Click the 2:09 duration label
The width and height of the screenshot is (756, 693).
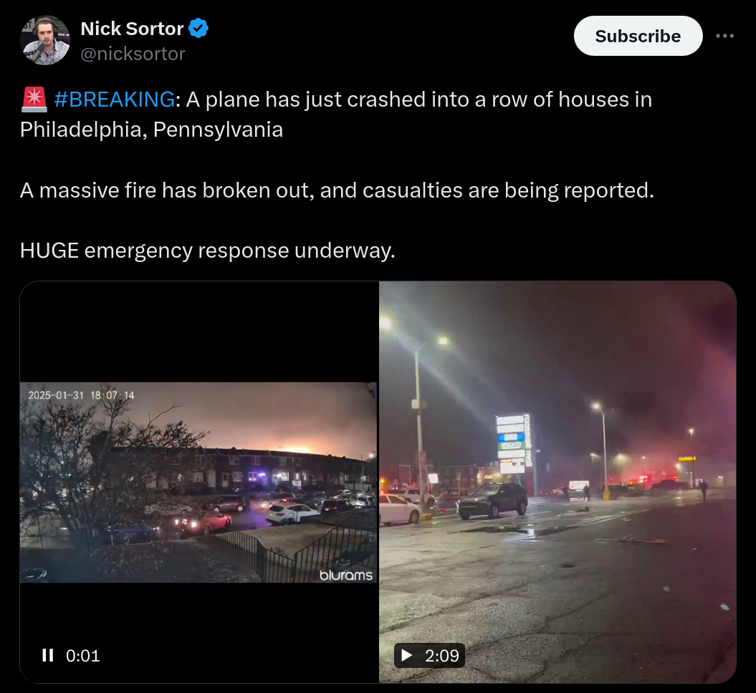tap(441, 656)
